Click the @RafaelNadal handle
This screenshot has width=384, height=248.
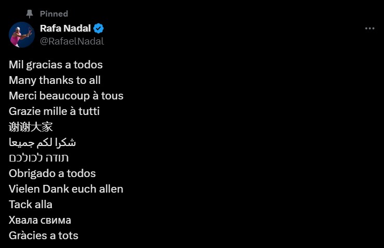pyautogui.click(x=72, y=41)
